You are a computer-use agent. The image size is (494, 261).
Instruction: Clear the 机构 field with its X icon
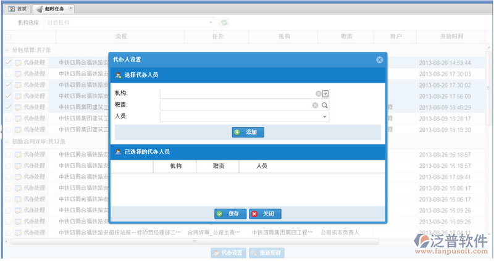tap(319, 94)
